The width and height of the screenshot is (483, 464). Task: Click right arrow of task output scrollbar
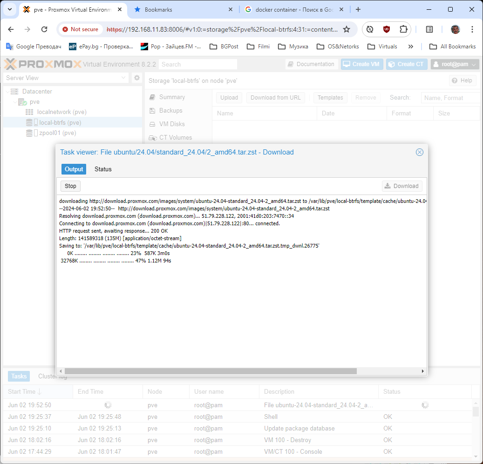(x=422, y=371)
